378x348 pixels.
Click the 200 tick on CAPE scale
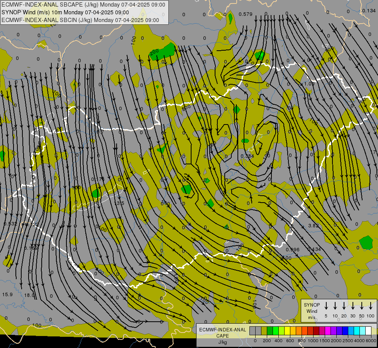pyautogui.click(x=267, y=341)
